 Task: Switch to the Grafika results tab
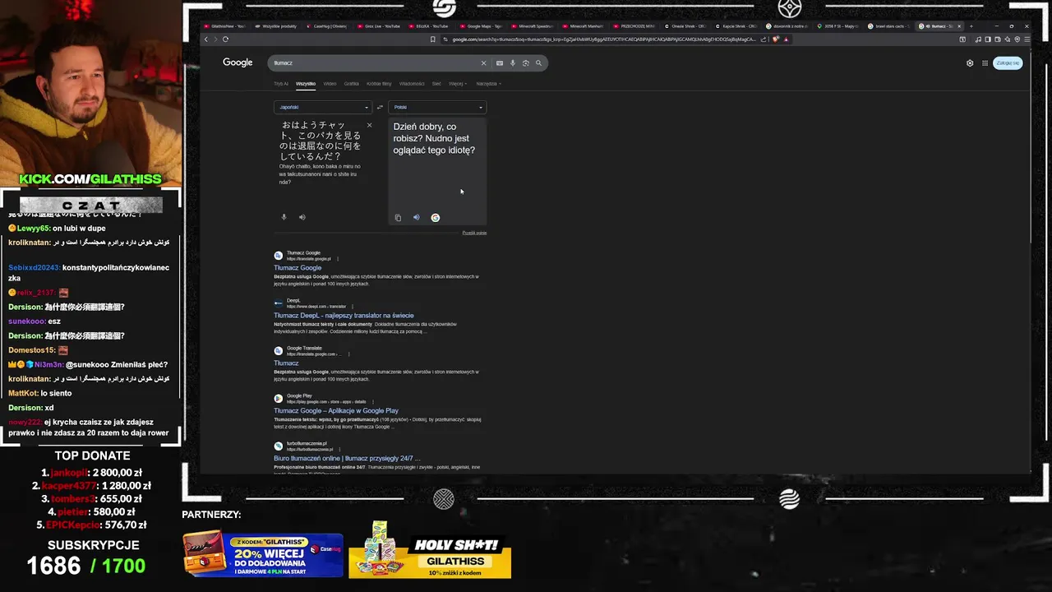pyautogui.click(x=352, y=83)
